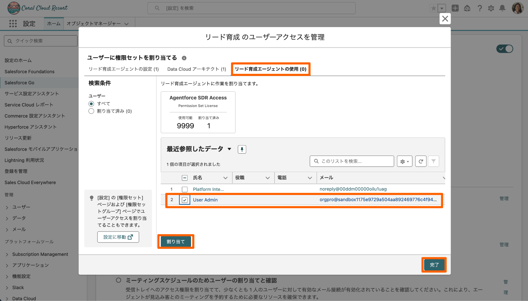Open the help question mark menu
Image resolution: width=528 pixels, height=301 pixels.
point(479,8)
